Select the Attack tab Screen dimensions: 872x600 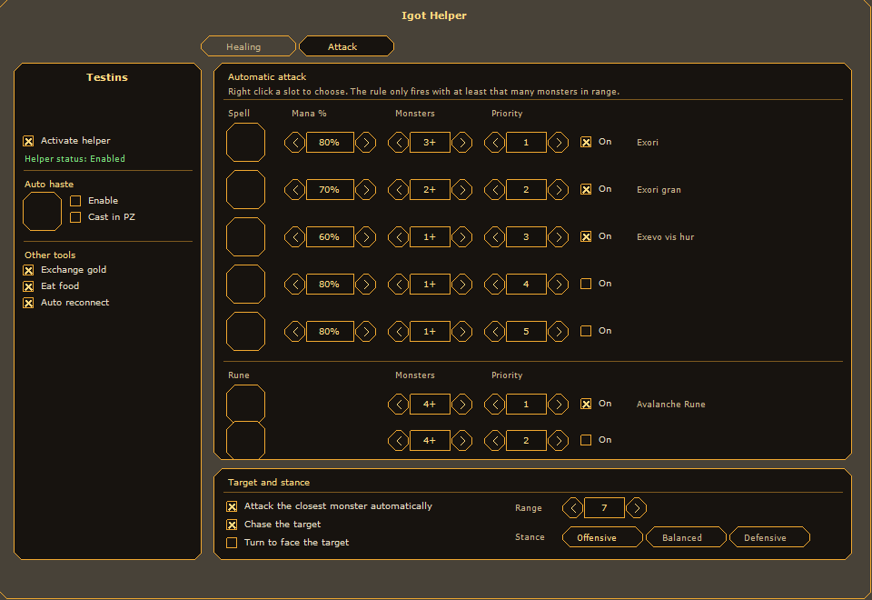click(x=346, y=46)
